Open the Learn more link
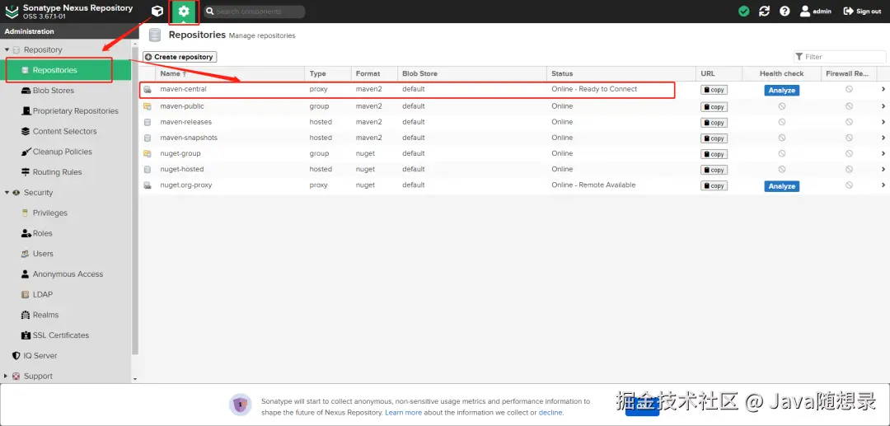Screen dimensions: 890x426 tap(404, 413)
